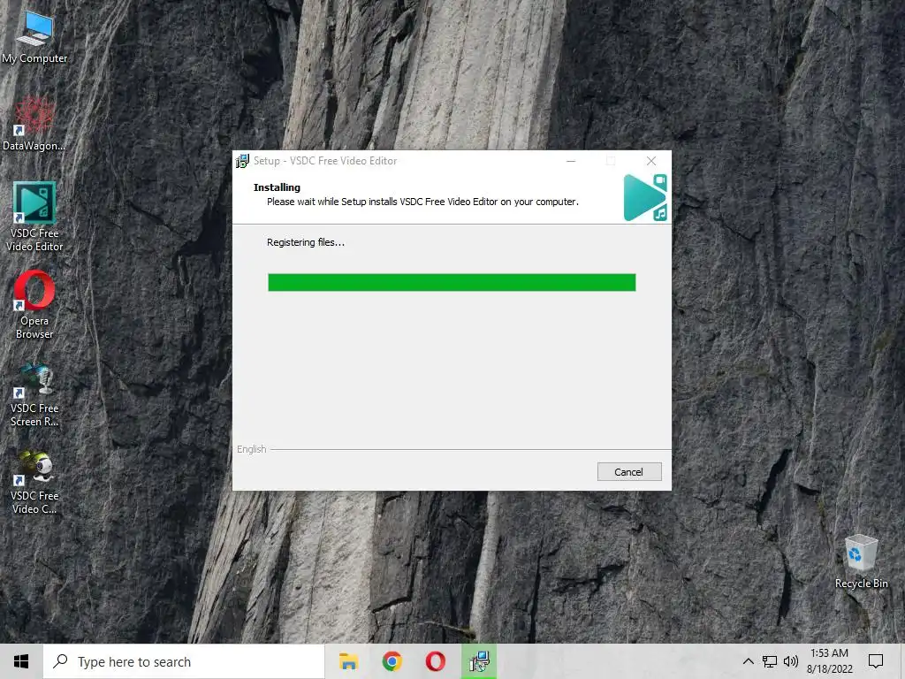
Task: Open the volume speaker tray icon
Action: click(791, 661)
